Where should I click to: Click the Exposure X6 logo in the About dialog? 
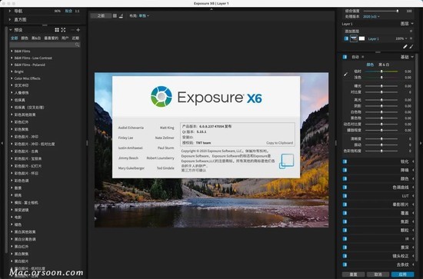point(206,97)
